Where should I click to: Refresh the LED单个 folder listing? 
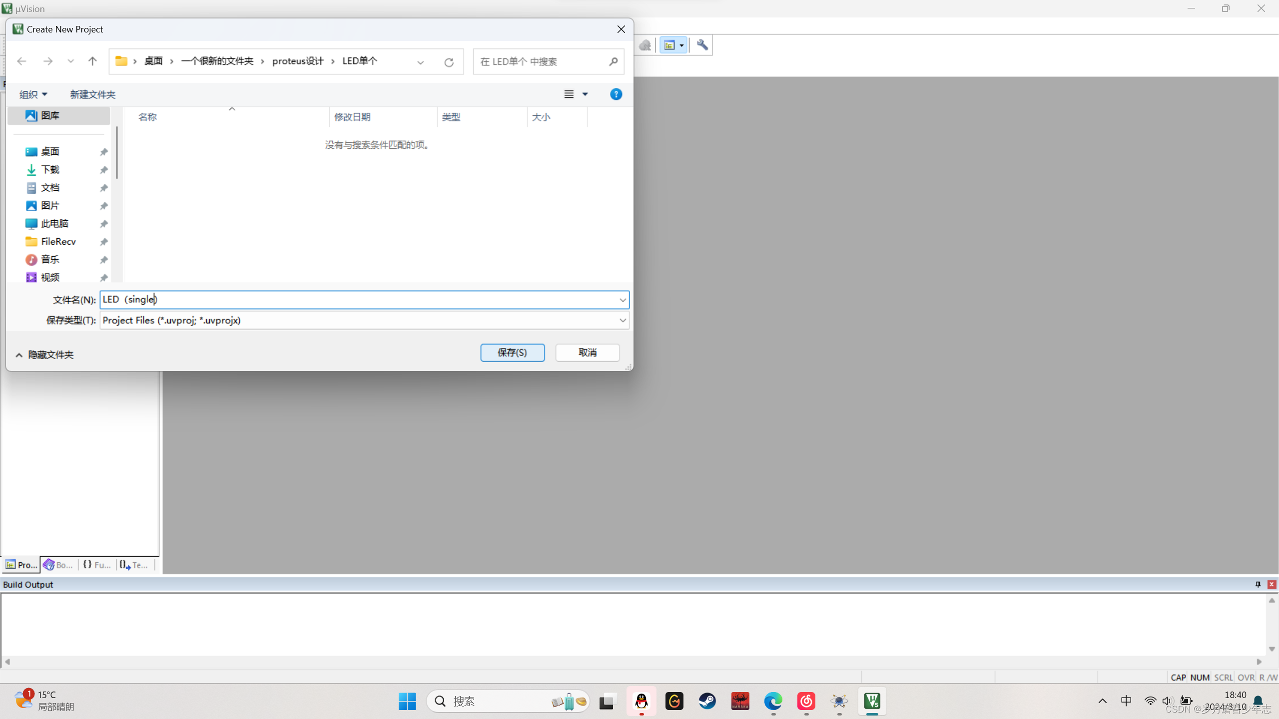pos(449,62)
